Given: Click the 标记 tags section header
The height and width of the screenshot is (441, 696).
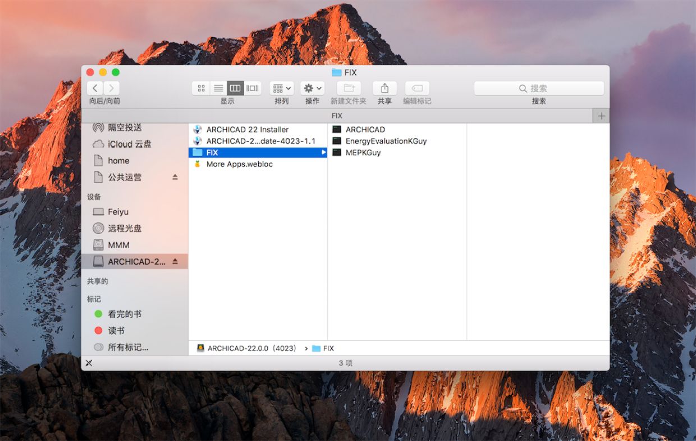Looking at the screenshot, I should pos(94,299).
